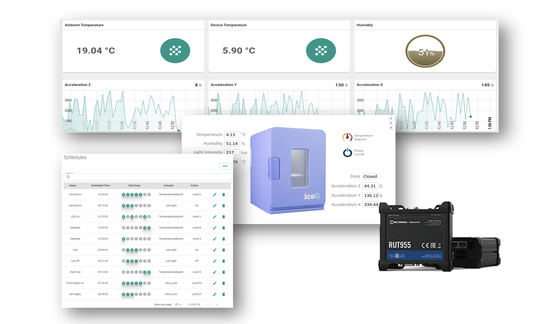This screenshot has width=560, height=324.
Task: Click the Temperature Setpoint gauge icon
Action: pyautogui.click(x=347, y=137)
